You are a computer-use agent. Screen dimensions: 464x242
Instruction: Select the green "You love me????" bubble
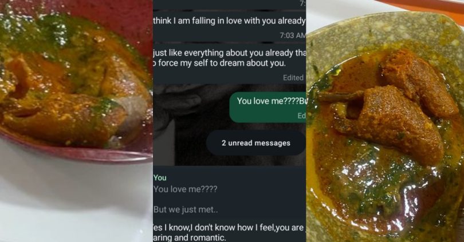268,107
